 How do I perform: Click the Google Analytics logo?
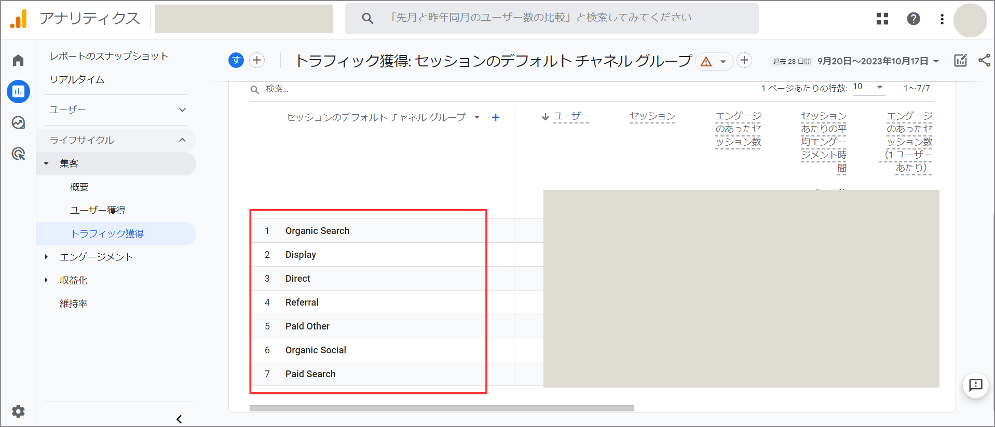click(19, 19)
